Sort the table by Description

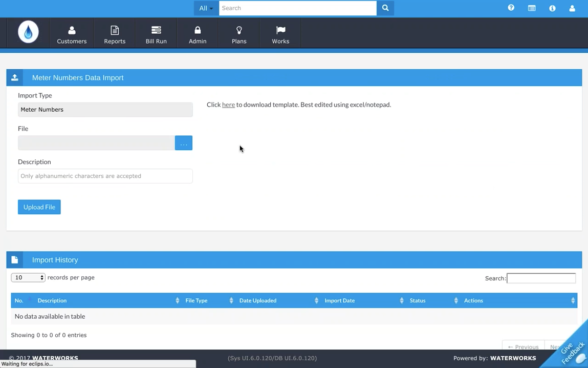point(108,300)
